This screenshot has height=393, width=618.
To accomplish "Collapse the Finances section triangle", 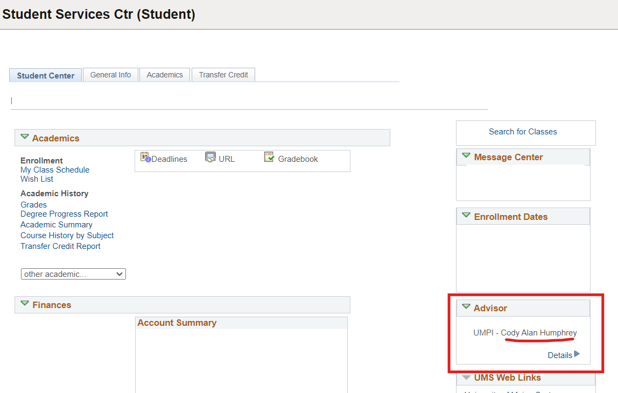I will click(x=25, y=304).
